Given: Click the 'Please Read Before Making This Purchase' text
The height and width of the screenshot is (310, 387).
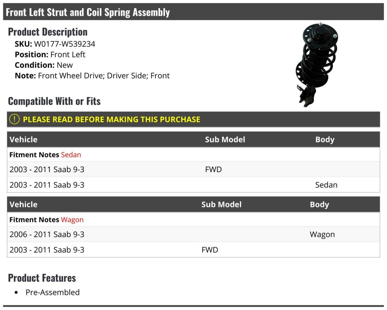Looking at the screenshot, I should click(x=112, y=119).
